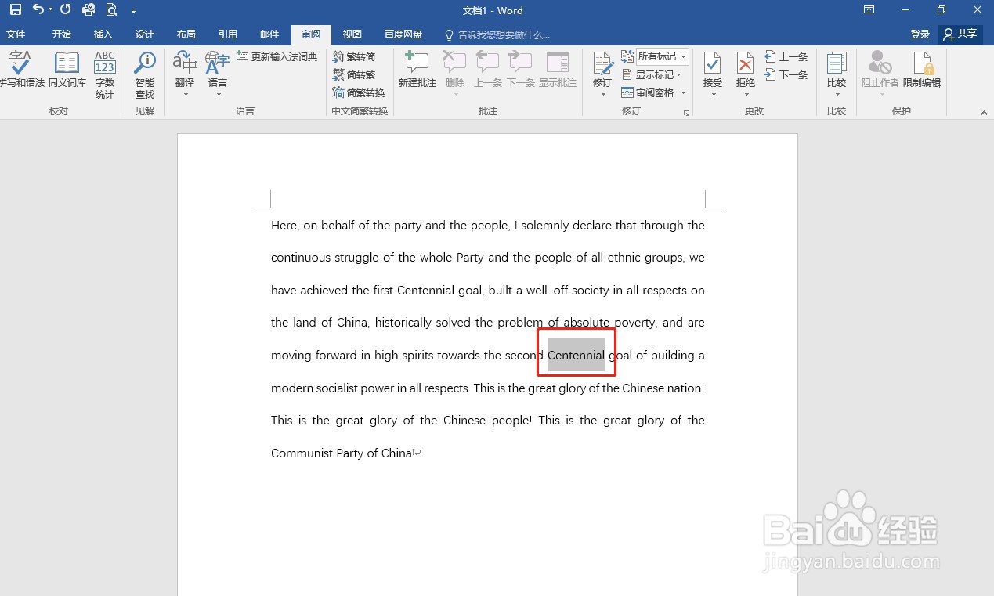Click 登录 to sign in
Viewport: 994px width, 596px height.
pyautogui.click(x=920, y=34)
